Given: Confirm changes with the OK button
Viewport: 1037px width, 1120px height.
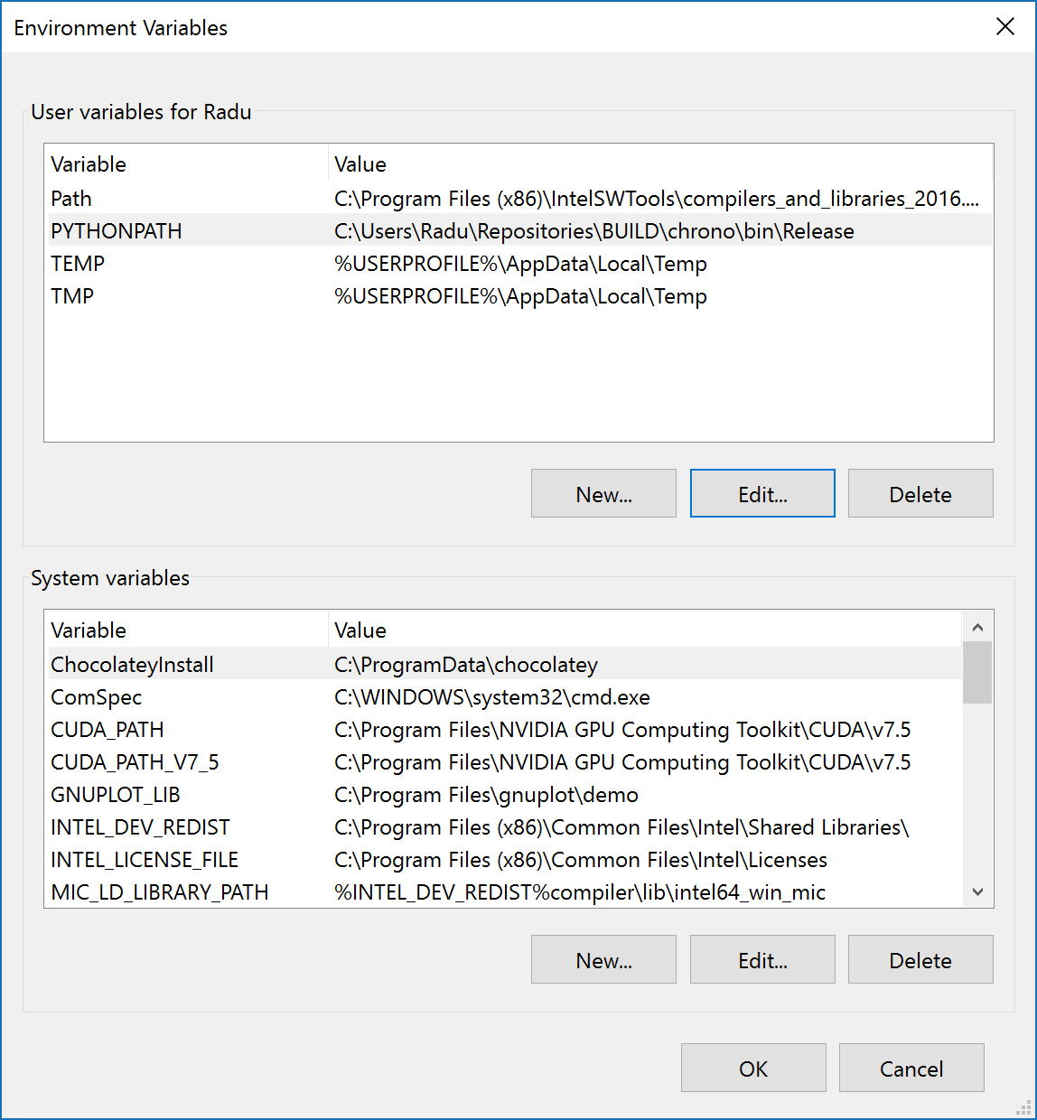Looking at the screenshot, I should point(753,1068).
